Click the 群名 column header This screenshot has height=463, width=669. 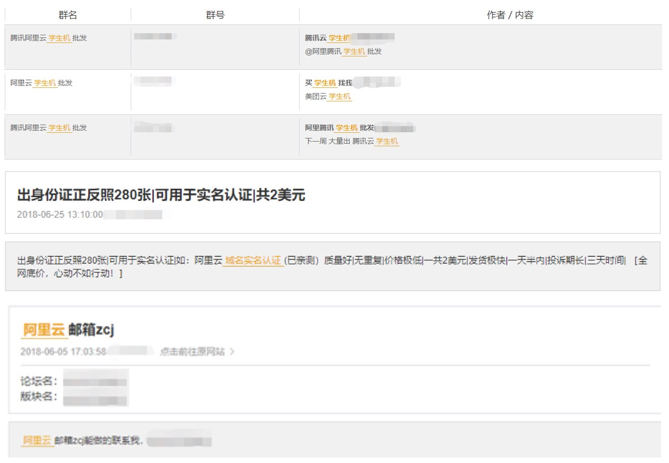click(x=68, y=15)
